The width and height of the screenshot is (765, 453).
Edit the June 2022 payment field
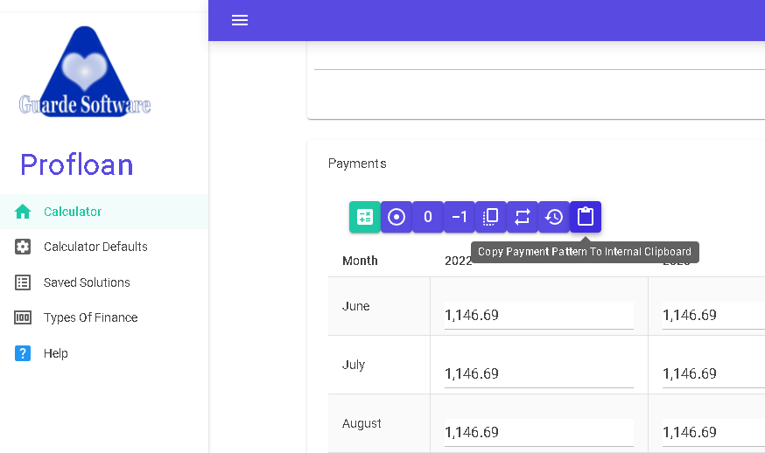537,315
